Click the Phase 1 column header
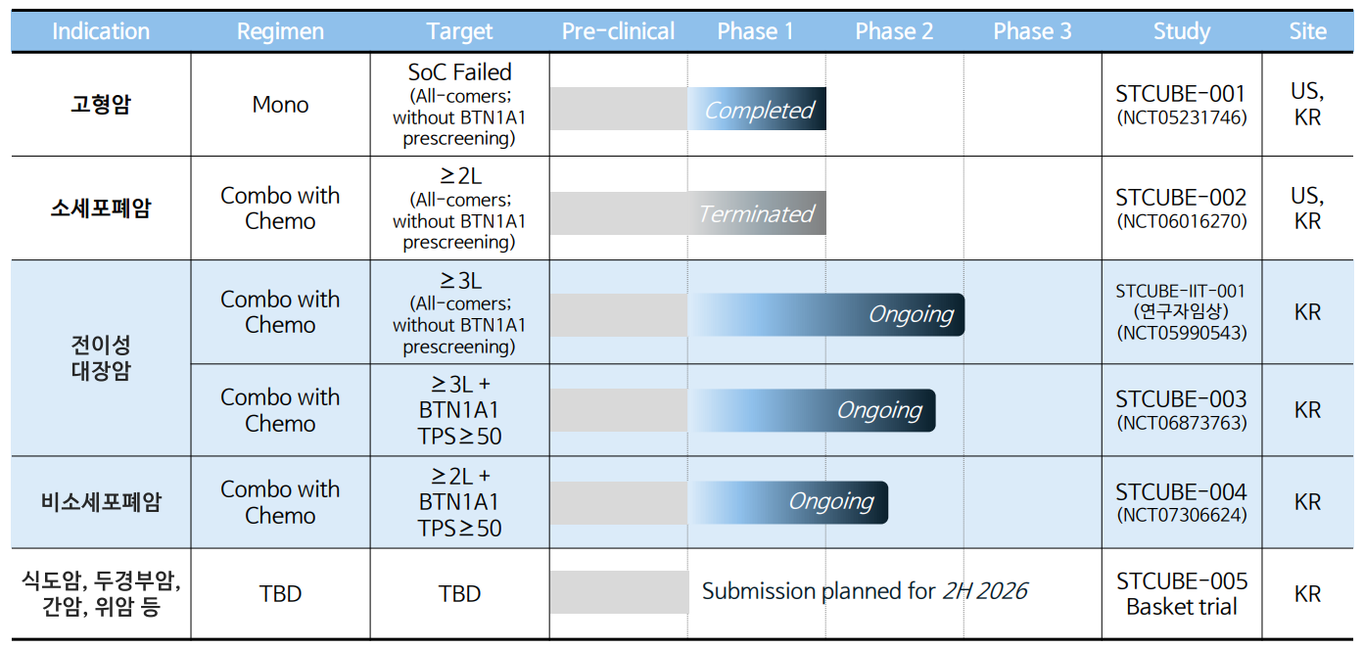Viewport: 1363px width, 648px height. [x=755, y=31]
